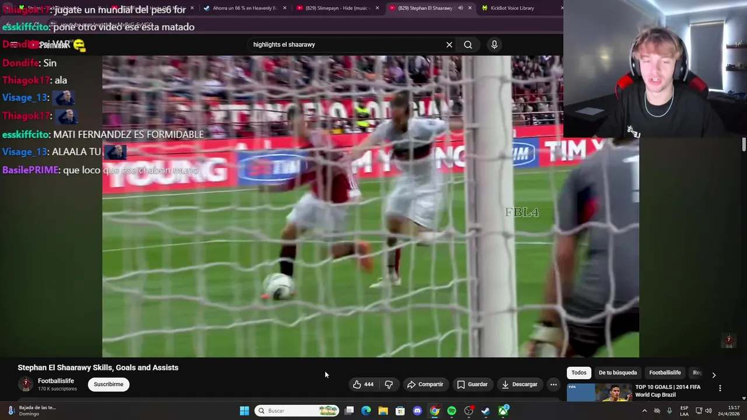Open the Windows Start menu
The width and height of the screenshot is (747, 420).
(245, 411)
